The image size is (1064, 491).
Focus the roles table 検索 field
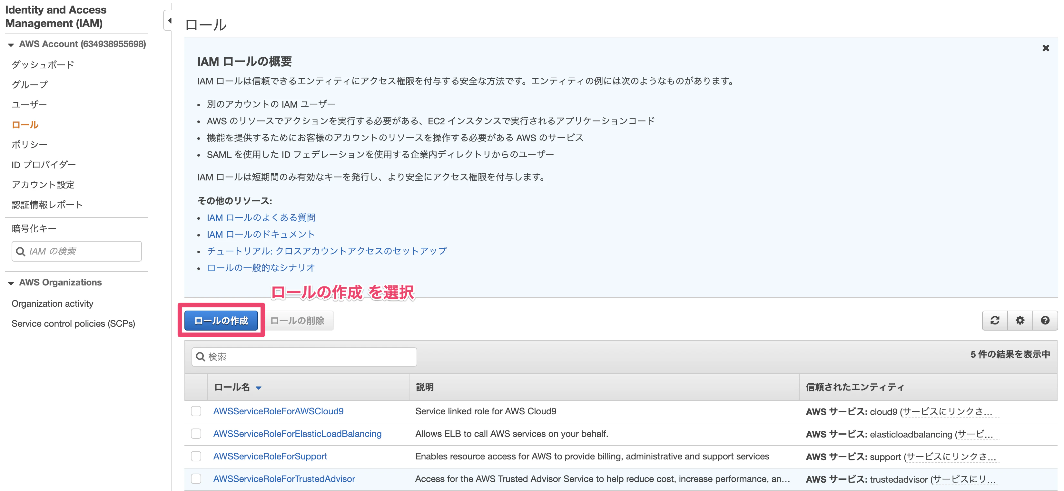pyautogui.click(x=304, y=357)
